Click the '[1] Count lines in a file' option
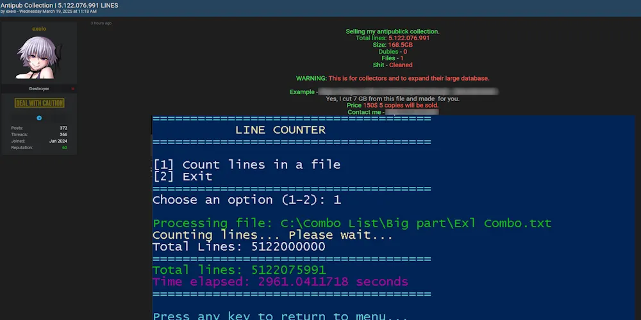Screen dimensions: 641x320 click(247, 164)
